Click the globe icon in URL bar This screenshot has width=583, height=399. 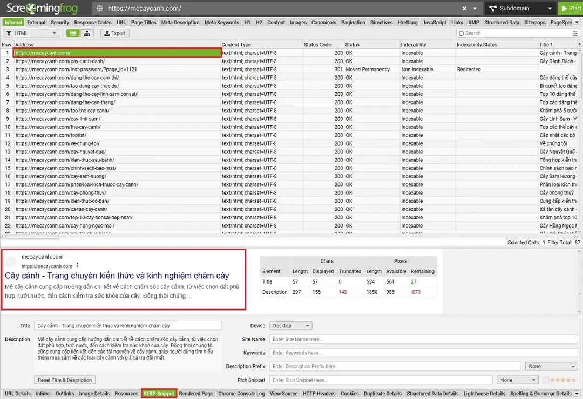coord(99,9)
